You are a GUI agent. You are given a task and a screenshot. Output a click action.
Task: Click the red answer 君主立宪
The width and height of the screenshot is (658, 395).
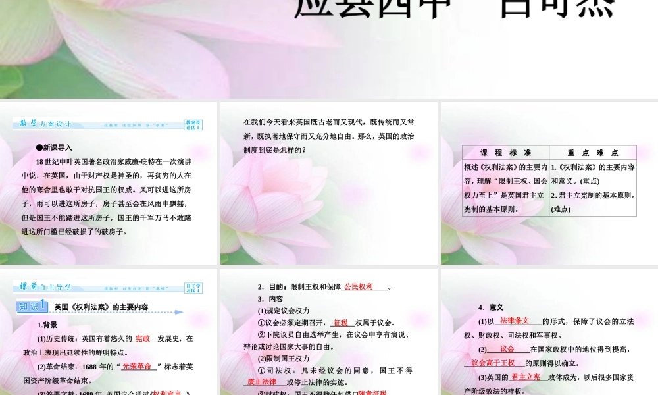click(x=525, y=377)
